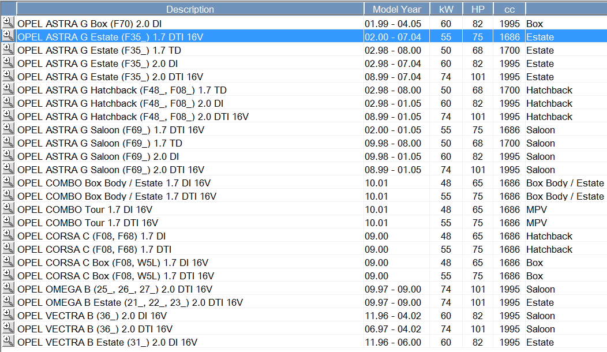
Task: Click detail icon for VECTRA B (36_) 2.0 DI 16V
Action: (x=8, y=314)
